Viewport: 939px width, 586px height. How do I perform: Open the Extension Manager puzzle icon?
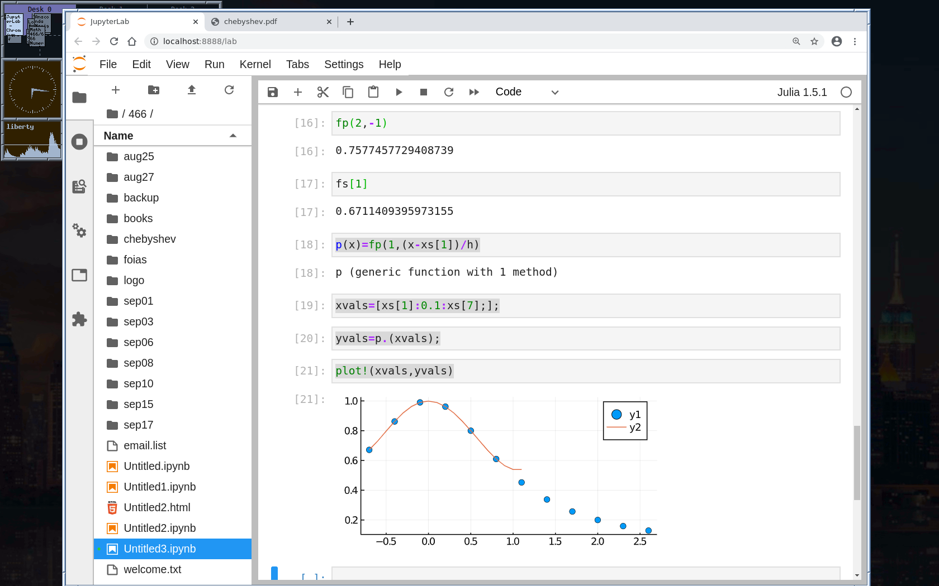79,319
